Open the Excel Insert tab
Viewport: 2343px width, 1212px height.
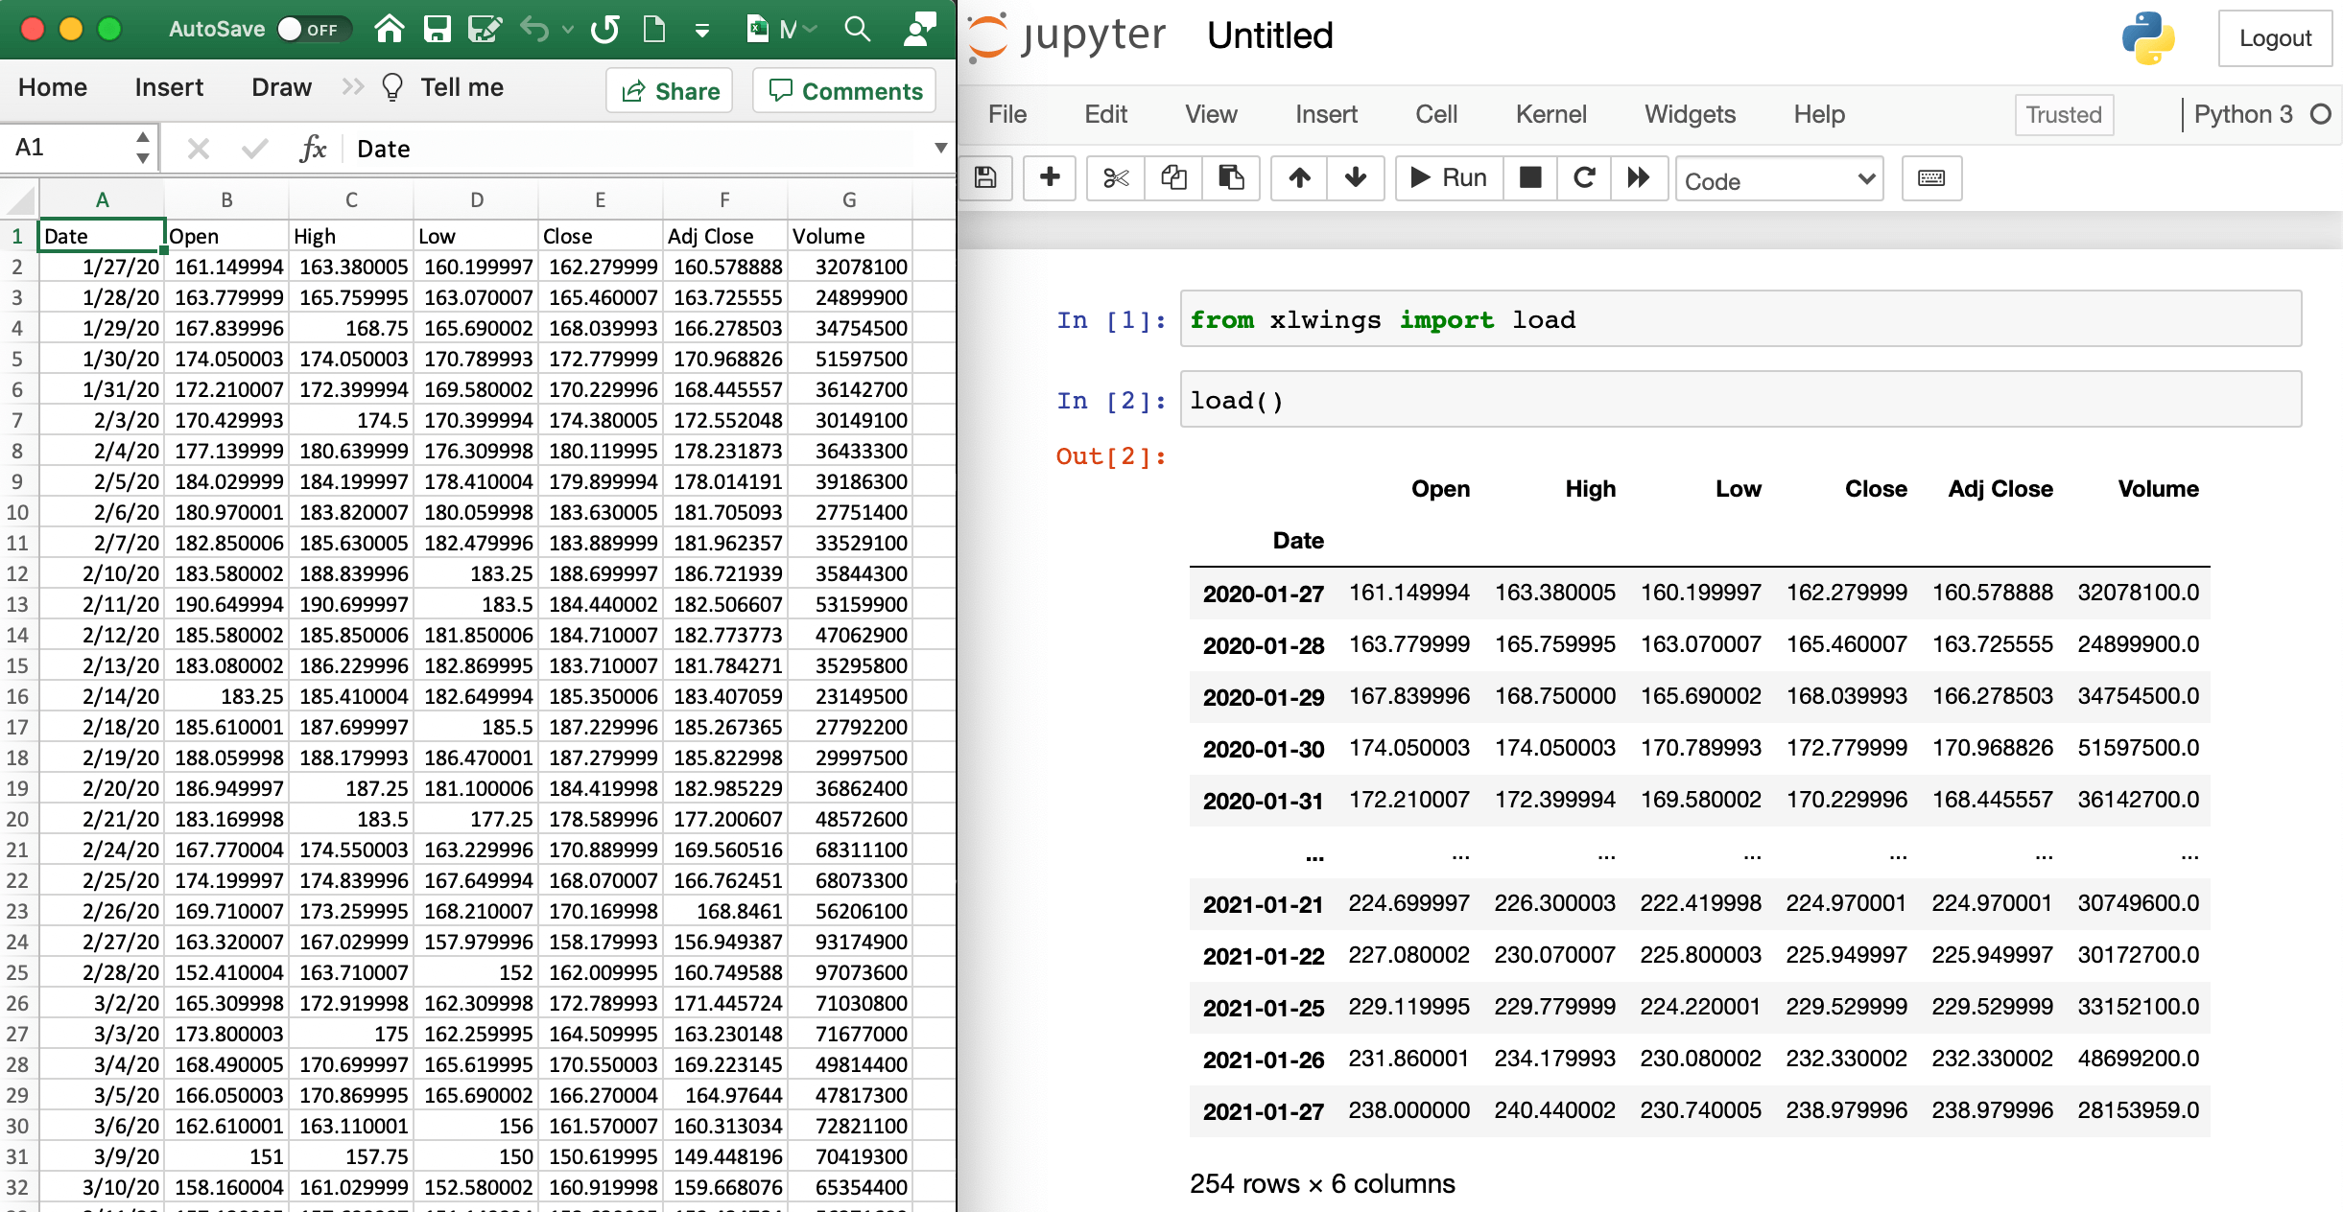tap(169, 87)
